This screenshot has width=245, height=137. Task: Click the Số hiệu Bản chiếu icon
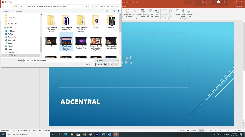pyautogui.click(x=150, y=11)
